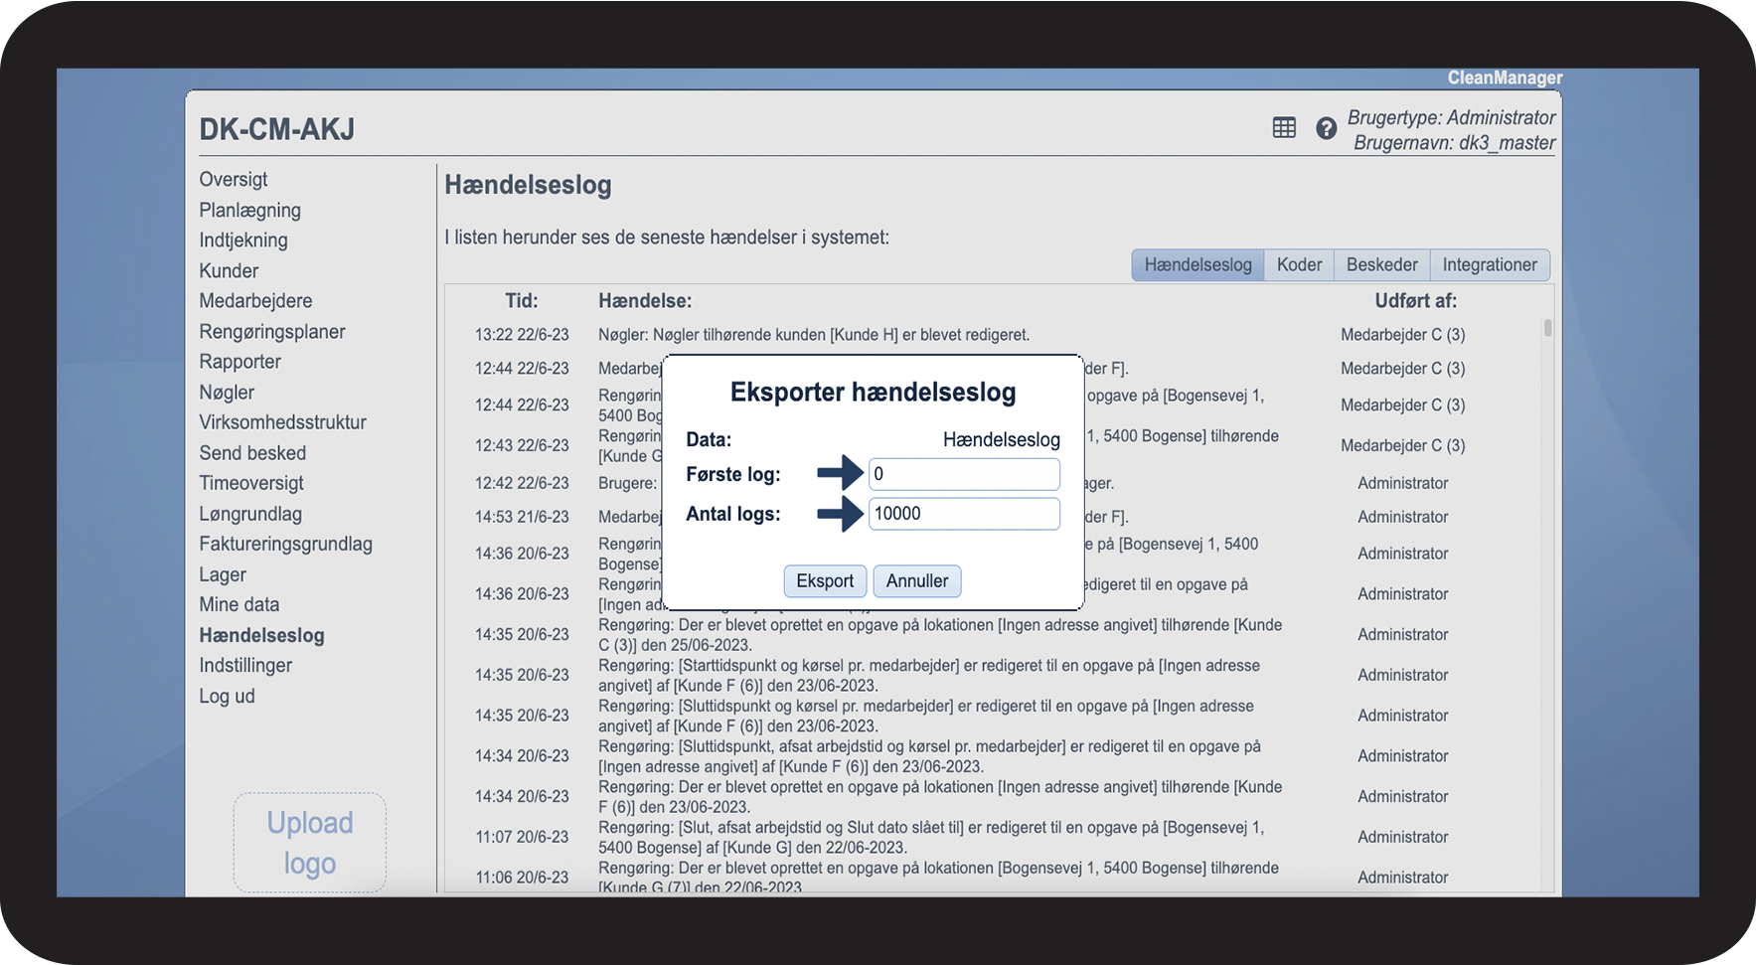The image size is (1756, 965).
Task: Click the Udført af: column header
Action: 1416,301
